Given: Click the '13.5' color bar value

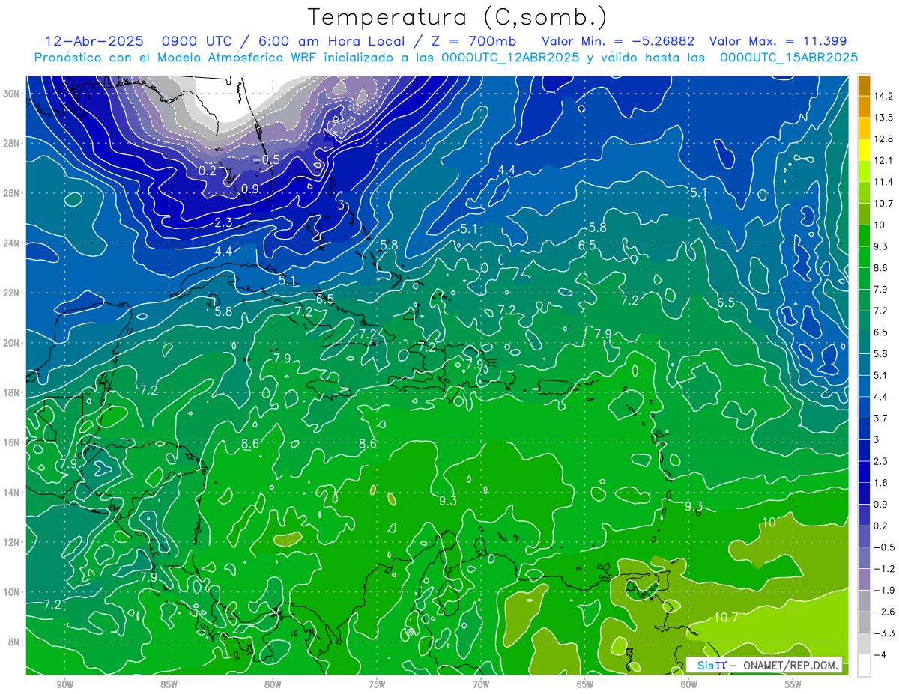Looking at the screenshot, I should pyautogui.click(x=883, y=118).
